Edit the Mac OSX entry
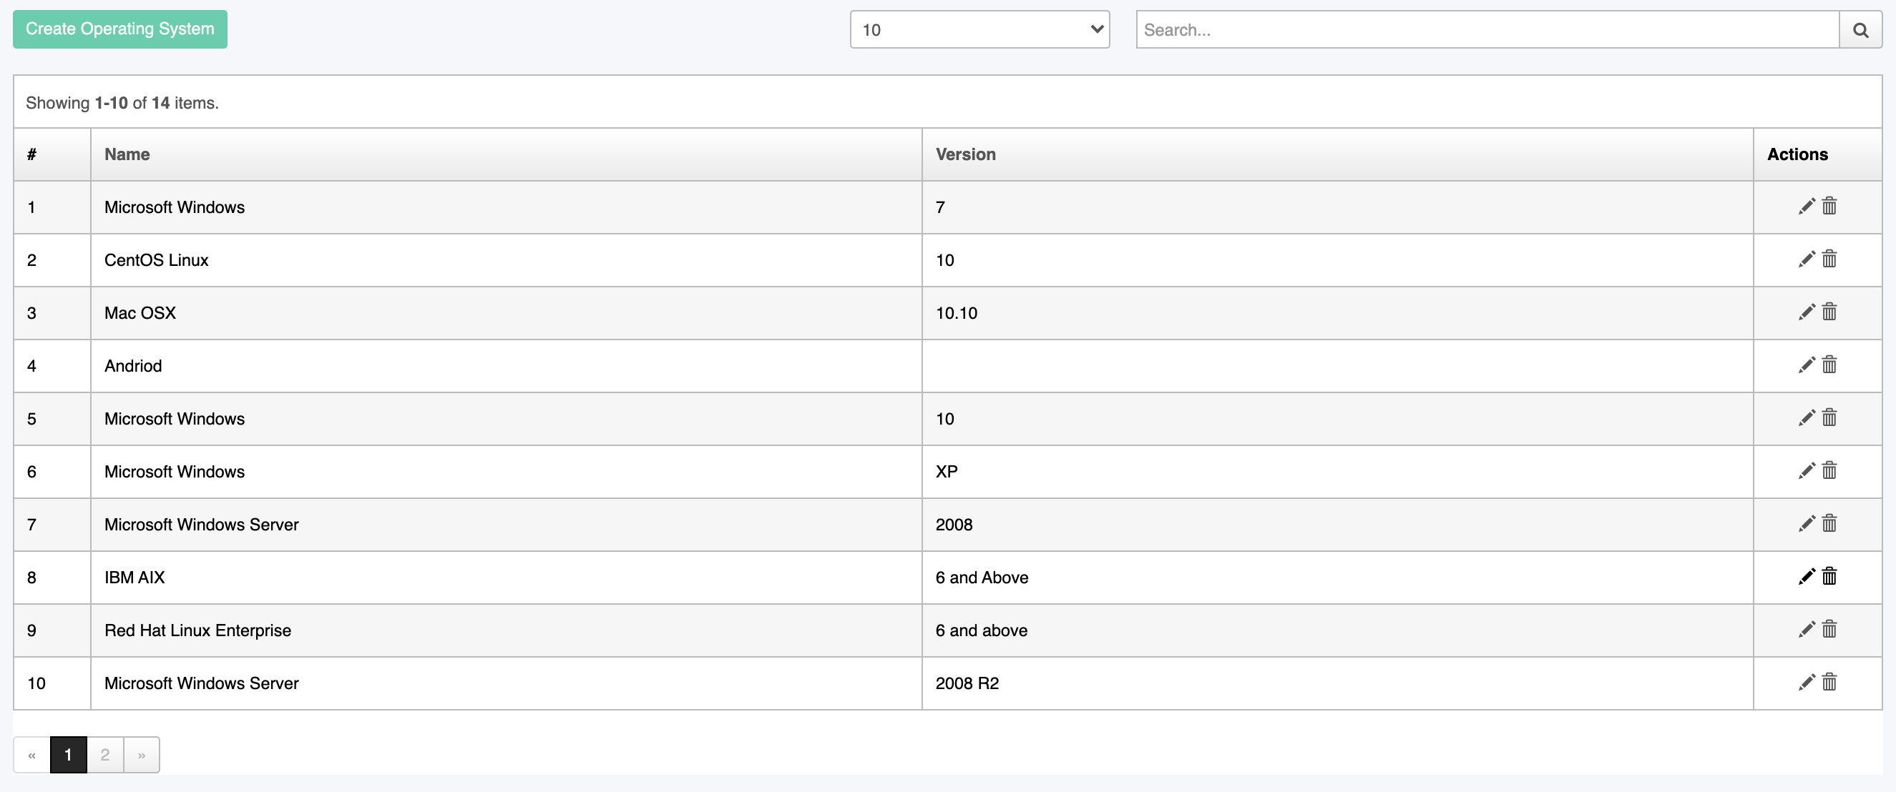 tap(1806, 312)
